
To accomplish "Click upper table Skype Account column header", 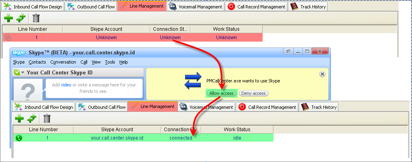I will point(106,29).
